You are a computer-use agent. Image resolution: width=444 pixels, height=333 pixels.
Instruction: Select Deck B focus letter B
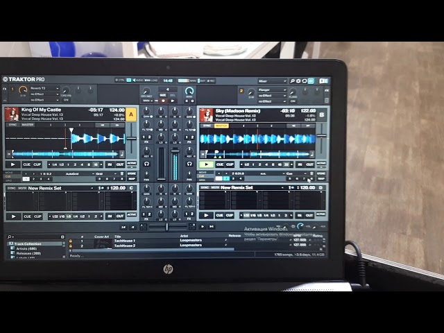(322, 115)
